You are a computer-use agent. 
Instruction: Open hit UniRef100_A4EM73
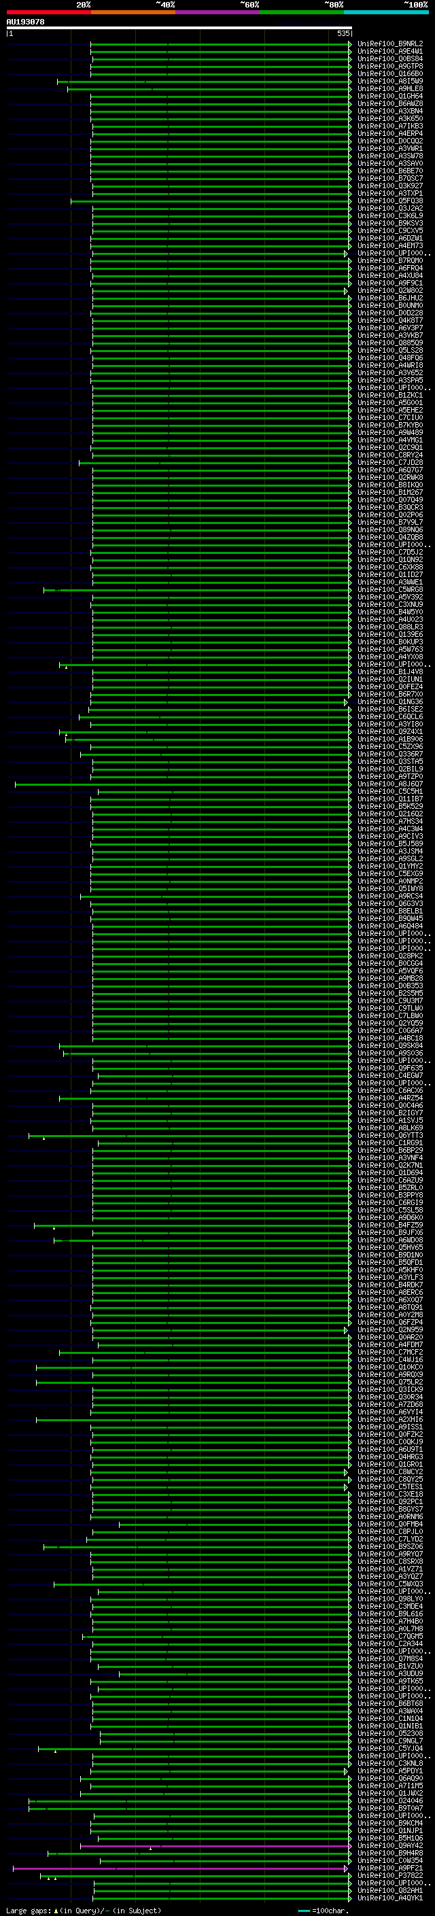pos(389,246)
